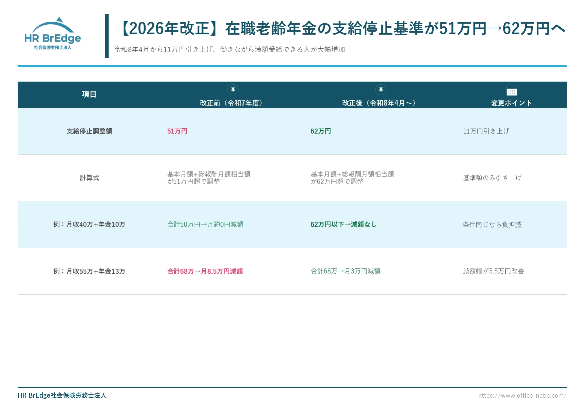Screen dimensions: 584x413
Task: Click the 例：月収55万+年金13万 row label
Action: [x=89, y=271]
